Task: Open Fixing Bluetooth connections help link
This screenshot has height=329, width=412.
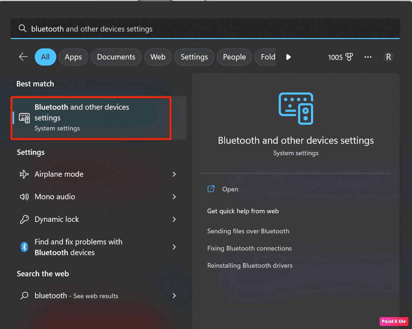Action: (249, 248)
